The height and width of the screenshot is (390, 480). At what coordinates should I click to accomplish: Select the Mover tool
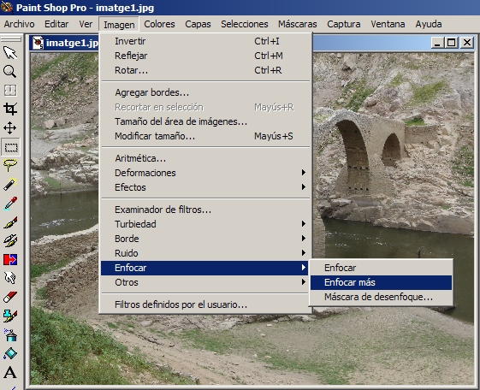10,128
